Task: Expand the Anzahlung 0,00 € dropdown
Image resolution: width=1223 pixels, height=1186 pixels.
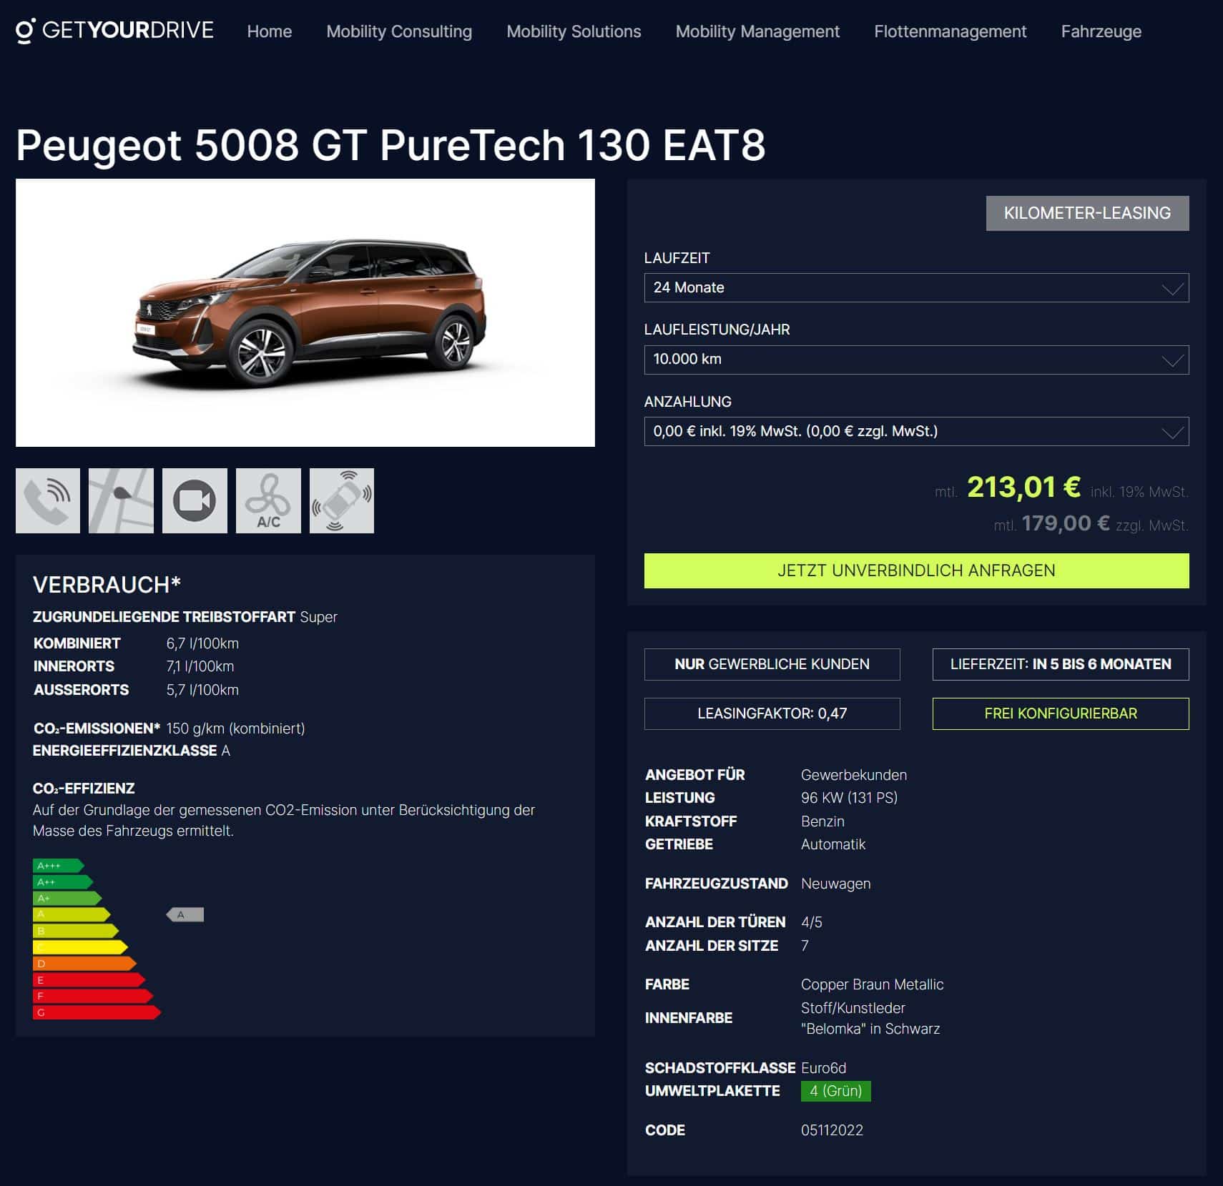Action: pyautogui.click(x=916, y=432)
